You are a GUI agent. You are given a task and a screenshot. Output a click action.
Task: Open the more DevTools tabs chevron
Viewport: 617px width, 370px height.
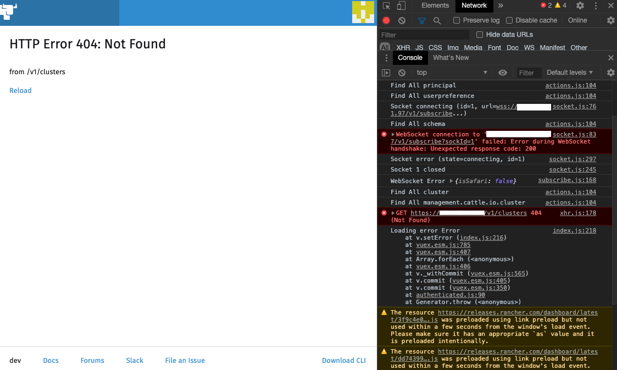pyautogui.click(x=501, y=5)
